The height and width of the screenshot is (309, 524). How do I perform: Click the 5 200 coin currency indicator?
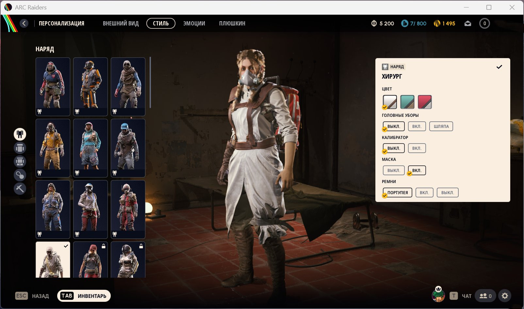click(x=383, y=23)
